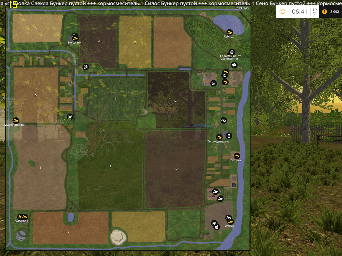
Task: Click the left Sklad tipper marker
Action: (20, 217)
